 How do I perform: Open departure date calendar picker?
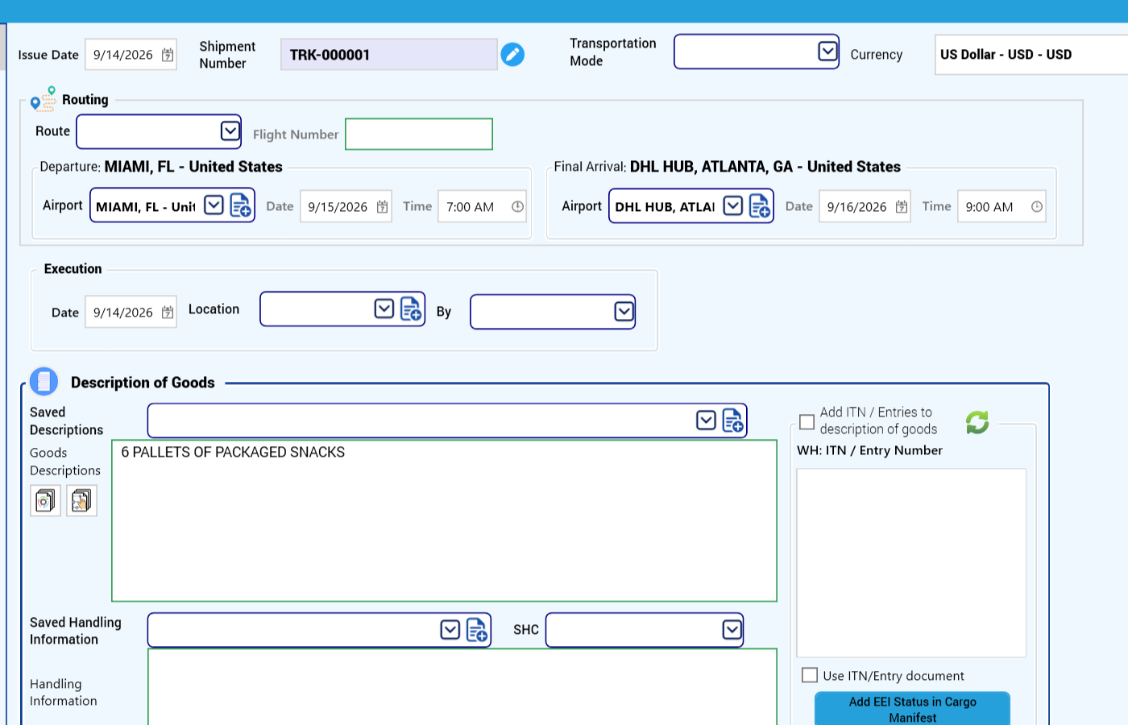[382, 207]
